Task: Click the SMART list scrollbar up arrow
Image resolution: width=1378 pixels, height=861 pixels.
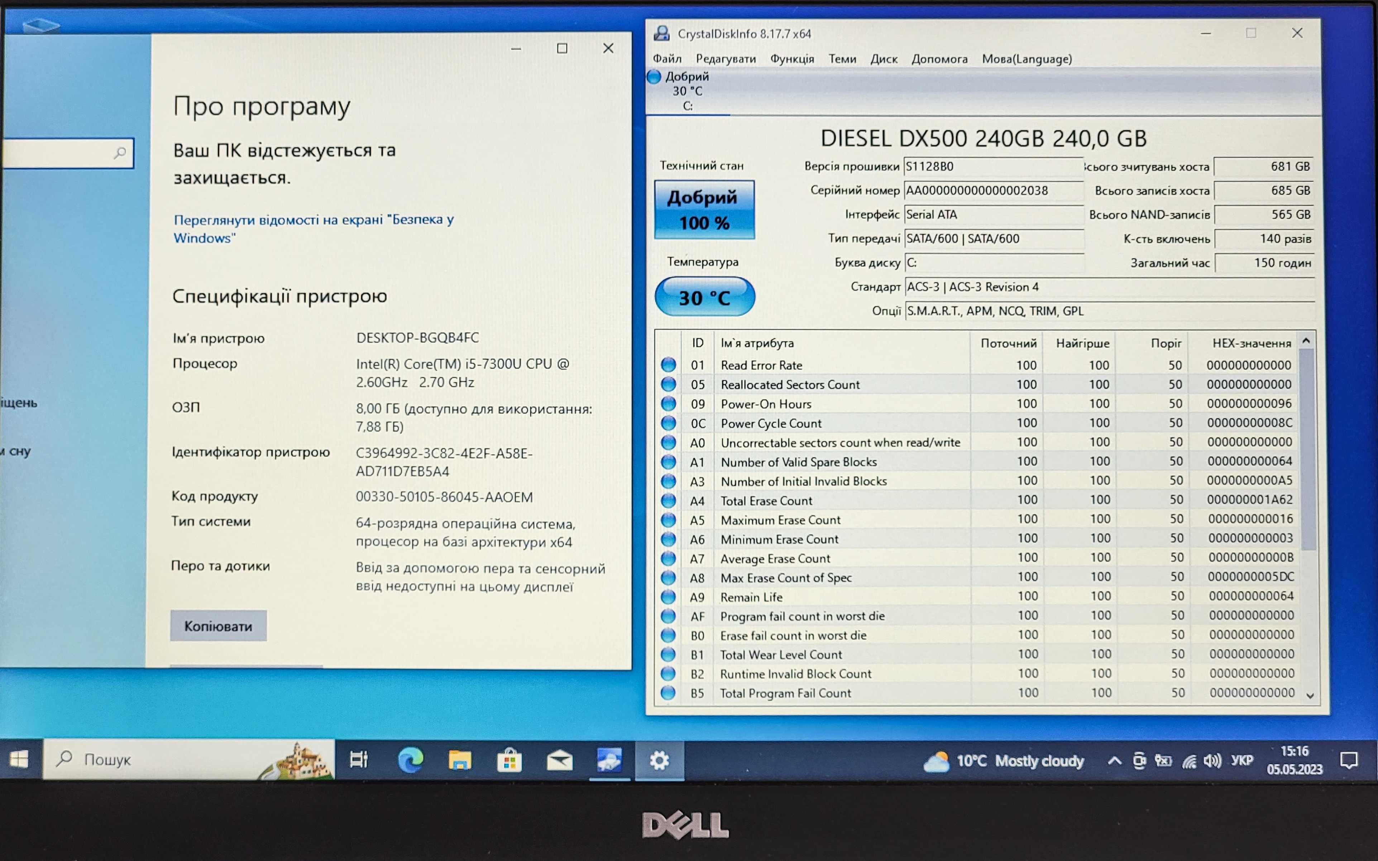Action: pos(1306,341)
